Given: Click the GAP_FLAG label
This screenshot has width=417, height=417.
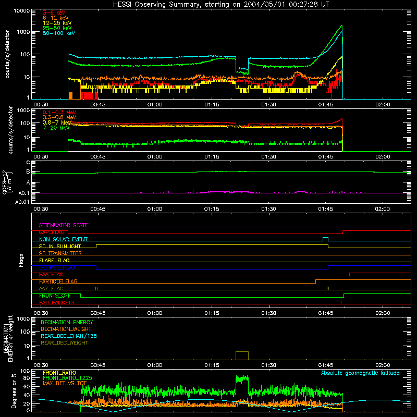Looking at the screenshot, I should [51, 232].
